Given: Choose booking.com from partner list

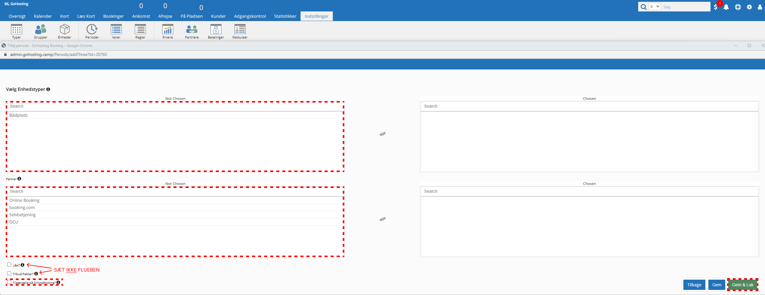Looking at the screenshot, I should click(x=22, y=207).
